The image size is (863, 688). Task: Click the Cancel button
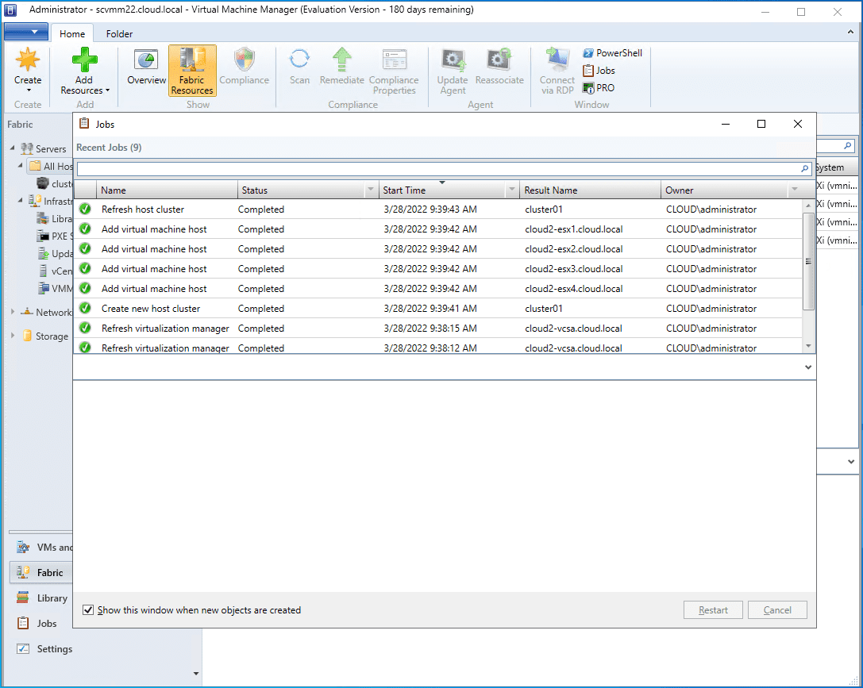pyautogui.click(x=777, y=610)
